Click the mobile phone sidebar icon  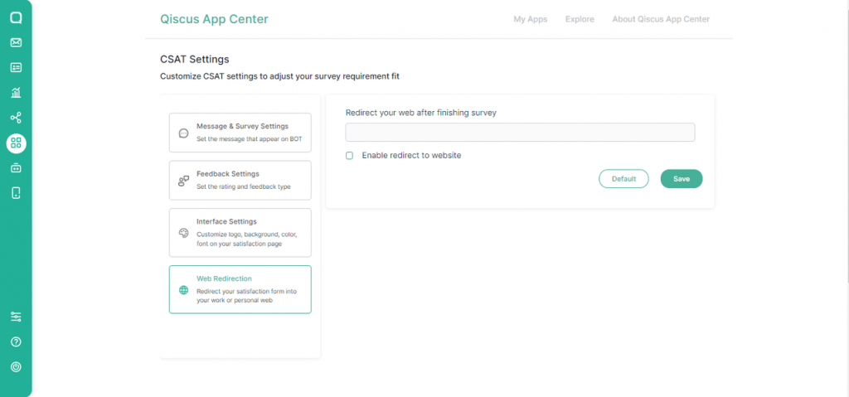[16, 193]
